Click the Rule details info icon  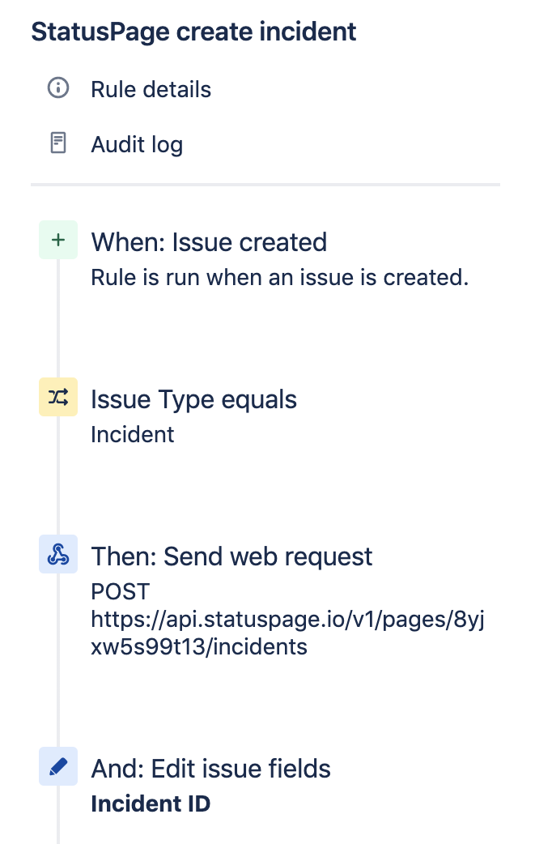(56, 89)
